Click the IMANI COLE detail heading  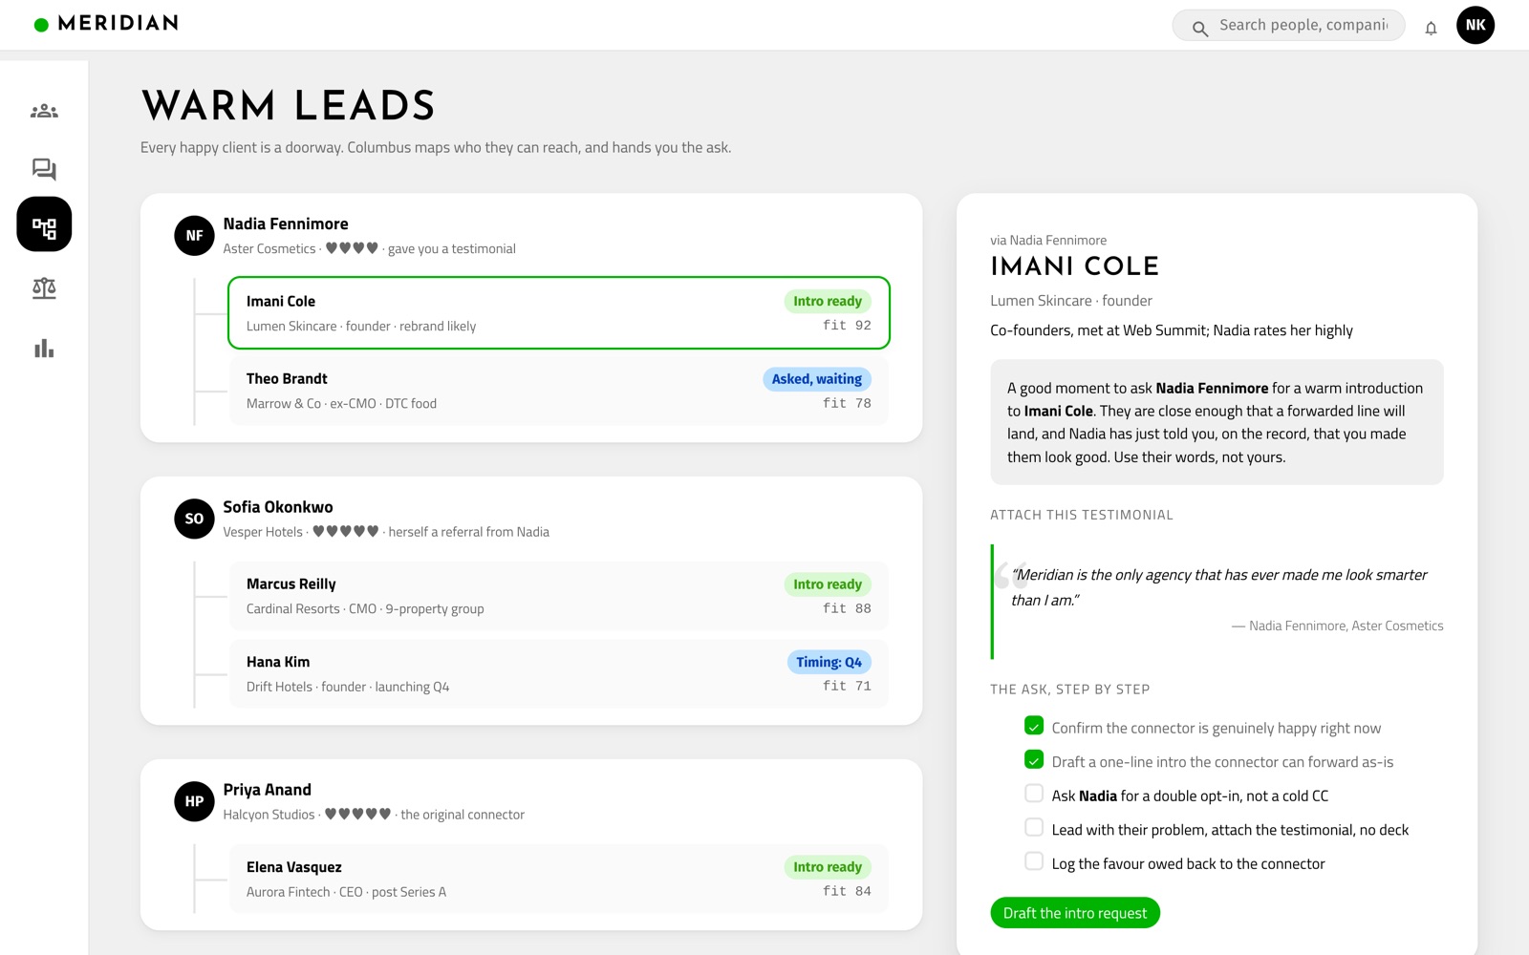click(x=1075, y=266)
